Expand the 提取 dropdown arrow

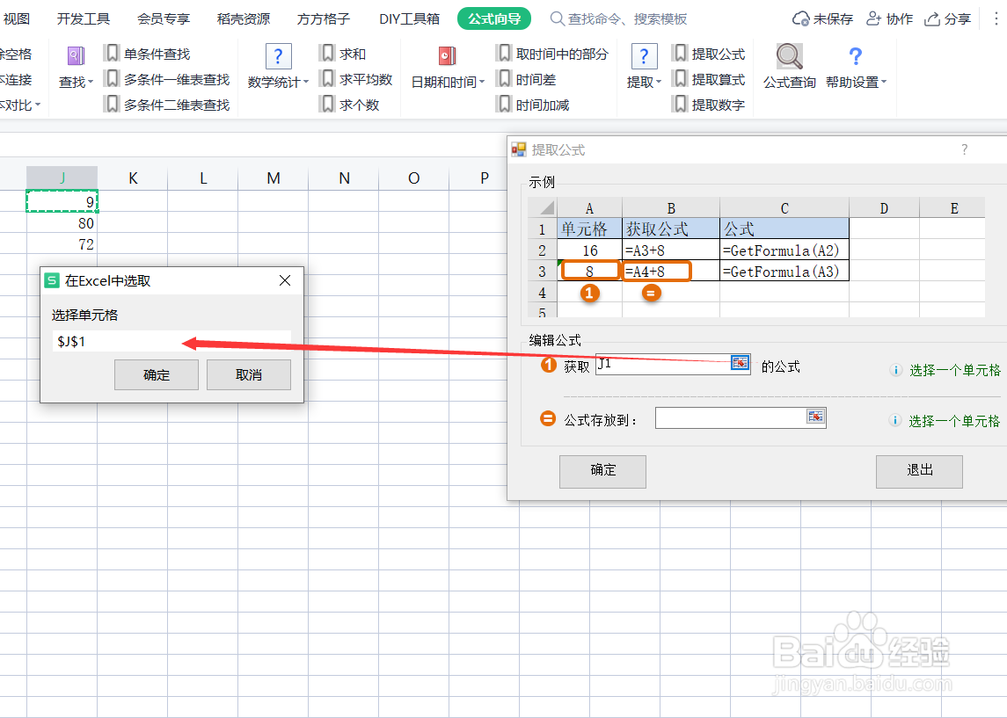point(659,82)
